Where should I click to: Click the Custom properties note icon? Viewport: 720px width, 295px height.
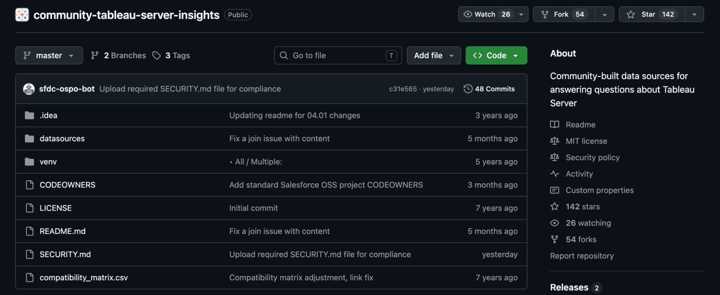(555, 190)
